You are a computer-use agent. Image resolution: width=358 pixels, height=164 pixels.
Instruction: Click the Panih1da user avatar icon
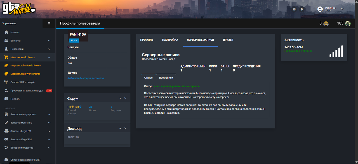tap(320, 9)
